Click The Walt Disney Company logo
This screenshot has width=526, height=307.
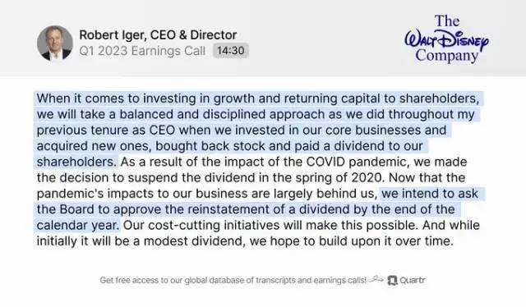[446, 39]
